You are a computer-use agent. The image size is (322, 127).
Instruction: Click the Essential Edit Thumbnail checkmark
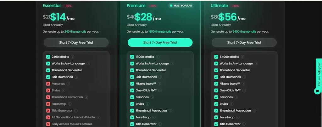coord(48,77)
